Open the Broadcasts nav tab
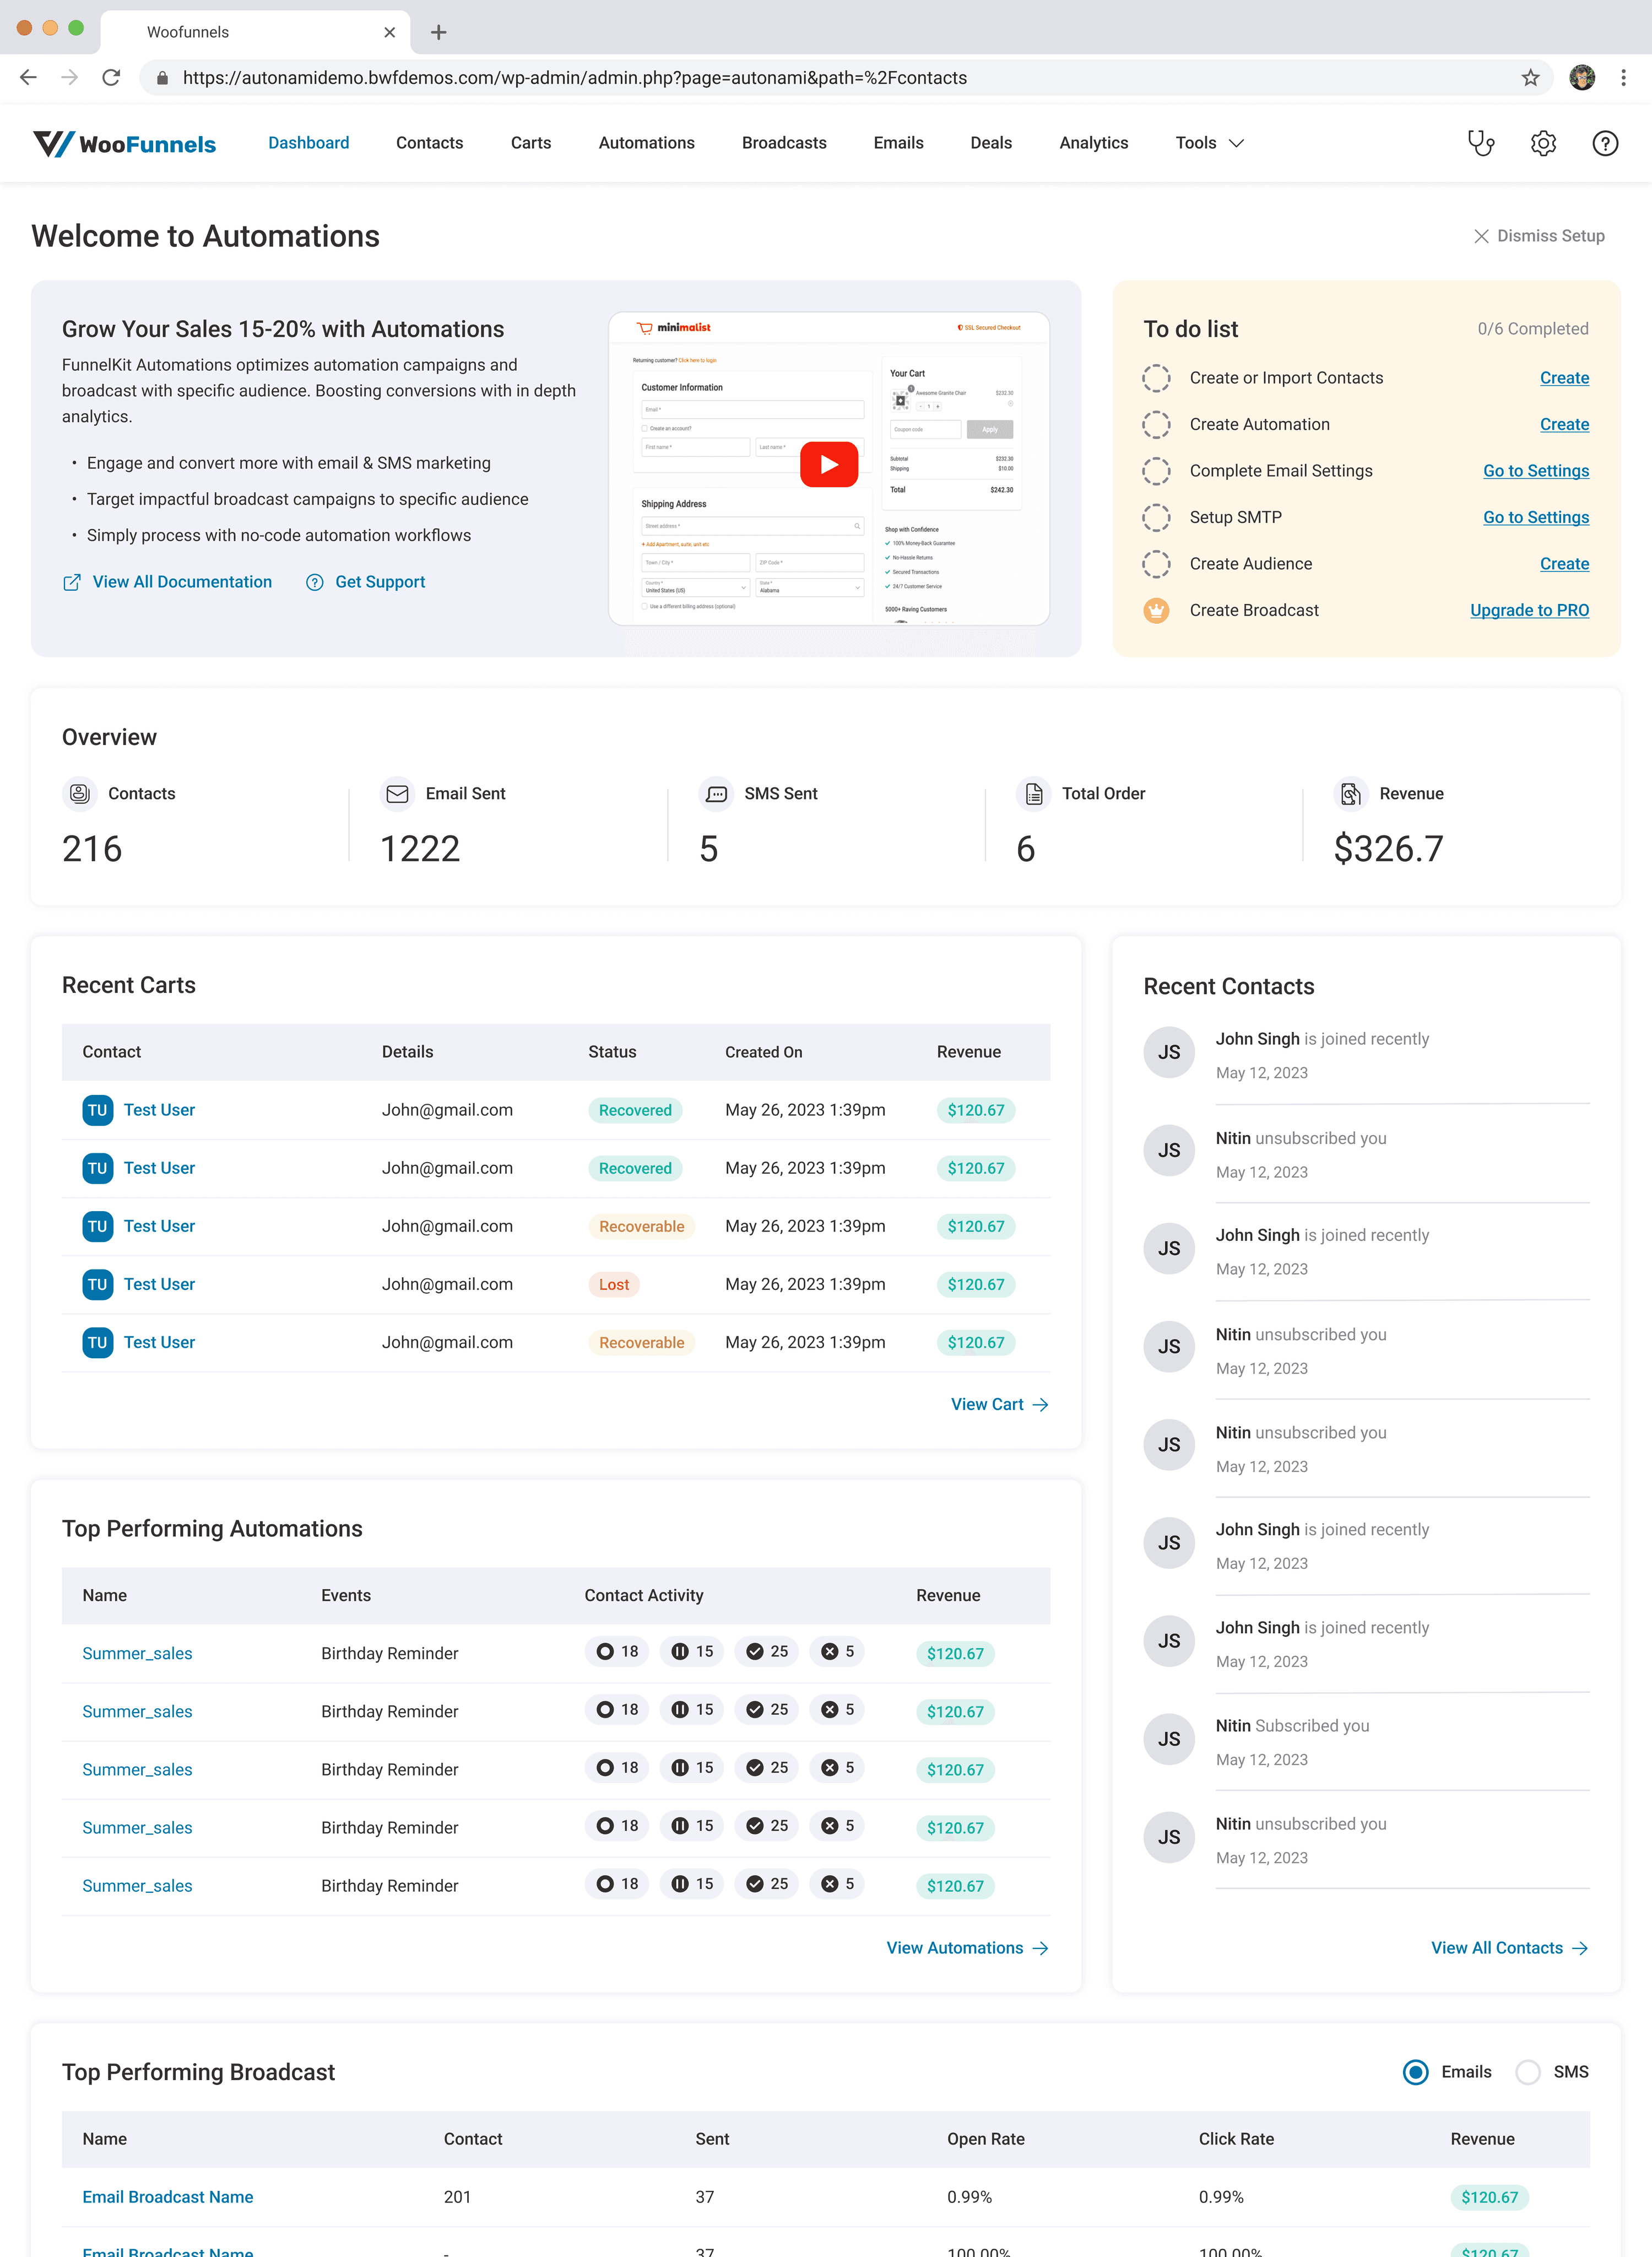 783,143
